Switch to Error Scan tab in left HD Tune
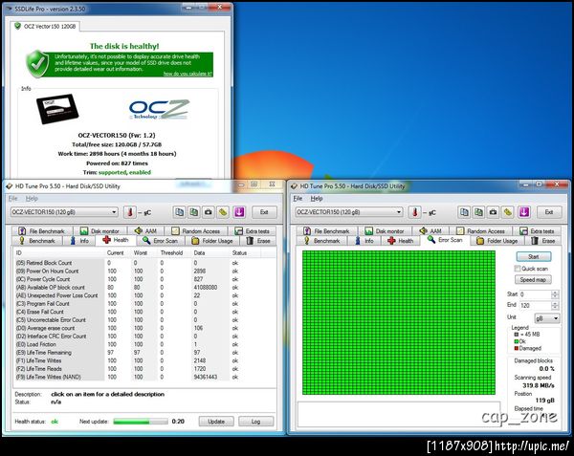 pos(161,241)
